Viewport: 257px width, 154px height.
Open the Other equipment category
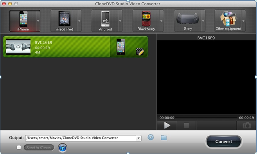pyautogui.click(x=228, y=21)
